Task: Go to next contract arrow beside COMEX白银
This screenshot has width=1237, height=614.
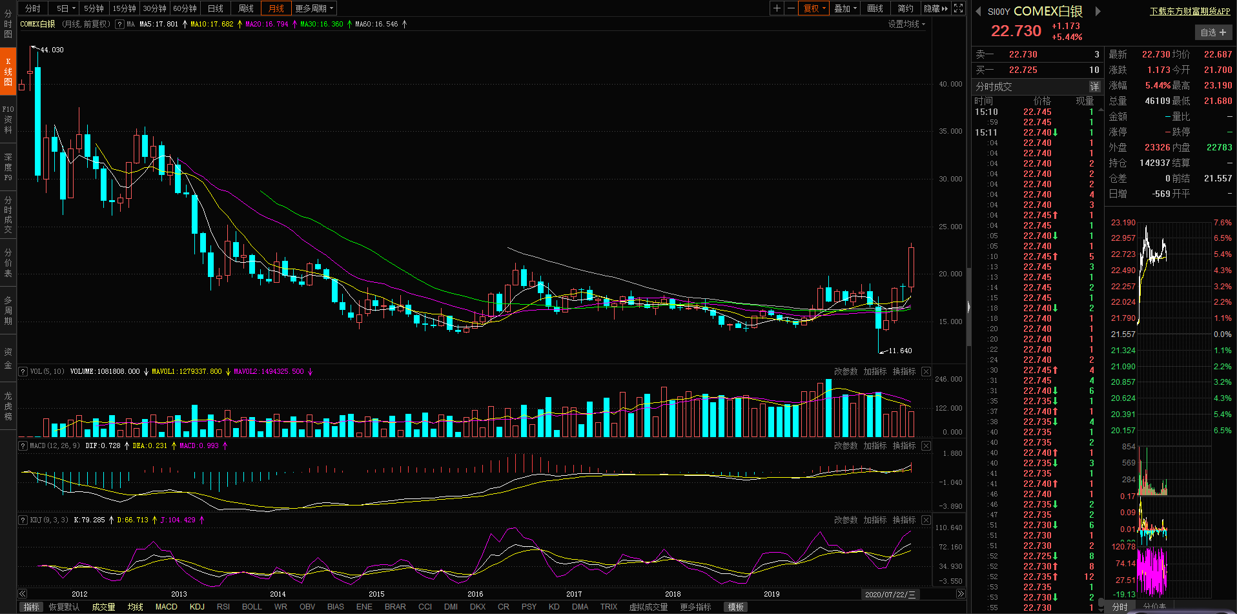Action: pyautogui.click(x=1097, y=12)
